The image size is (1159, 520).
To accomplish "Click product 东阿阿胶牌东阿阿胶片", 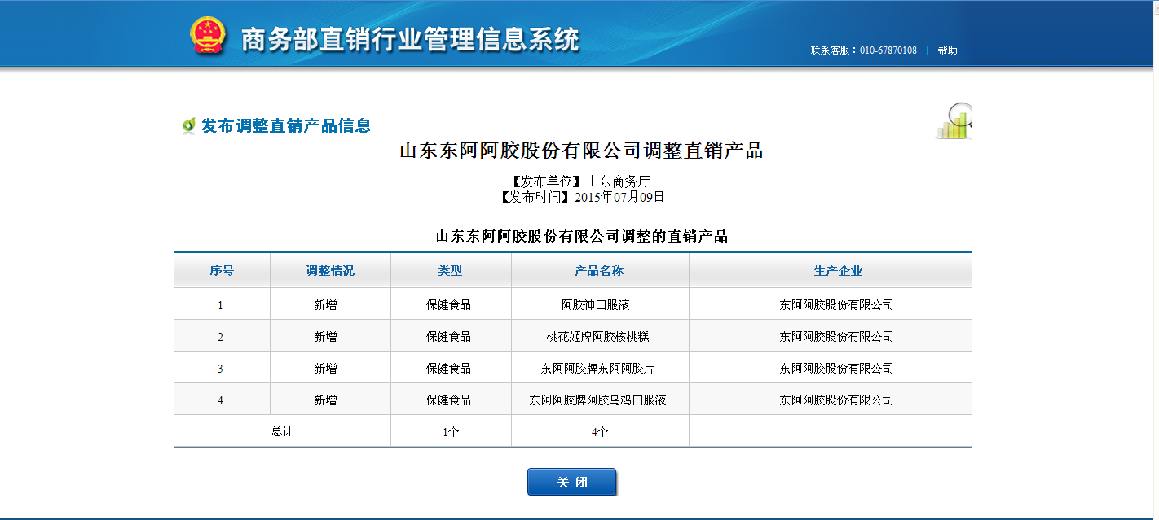I will [597, 369].
